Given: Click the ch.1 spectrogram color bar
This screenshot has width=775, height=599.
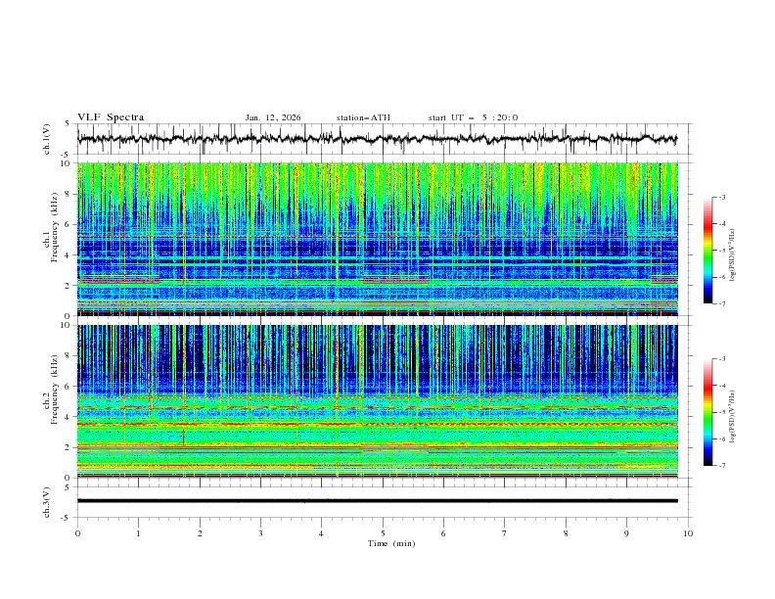Looking at the screenshot, I should 707,251.
